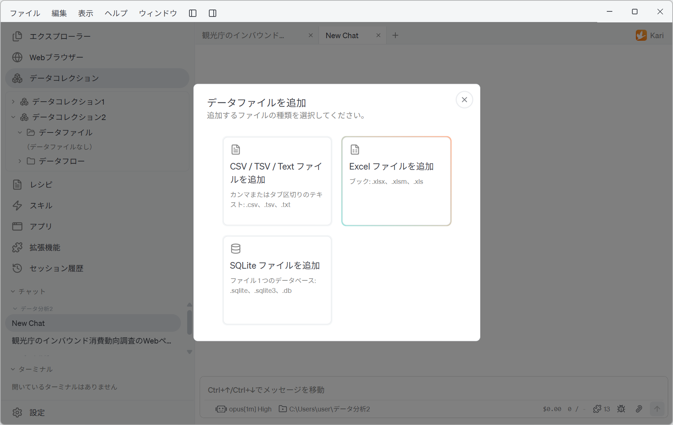Open the 編集 menu
Viewport: 673px width, 425px height.
[59, 13]
